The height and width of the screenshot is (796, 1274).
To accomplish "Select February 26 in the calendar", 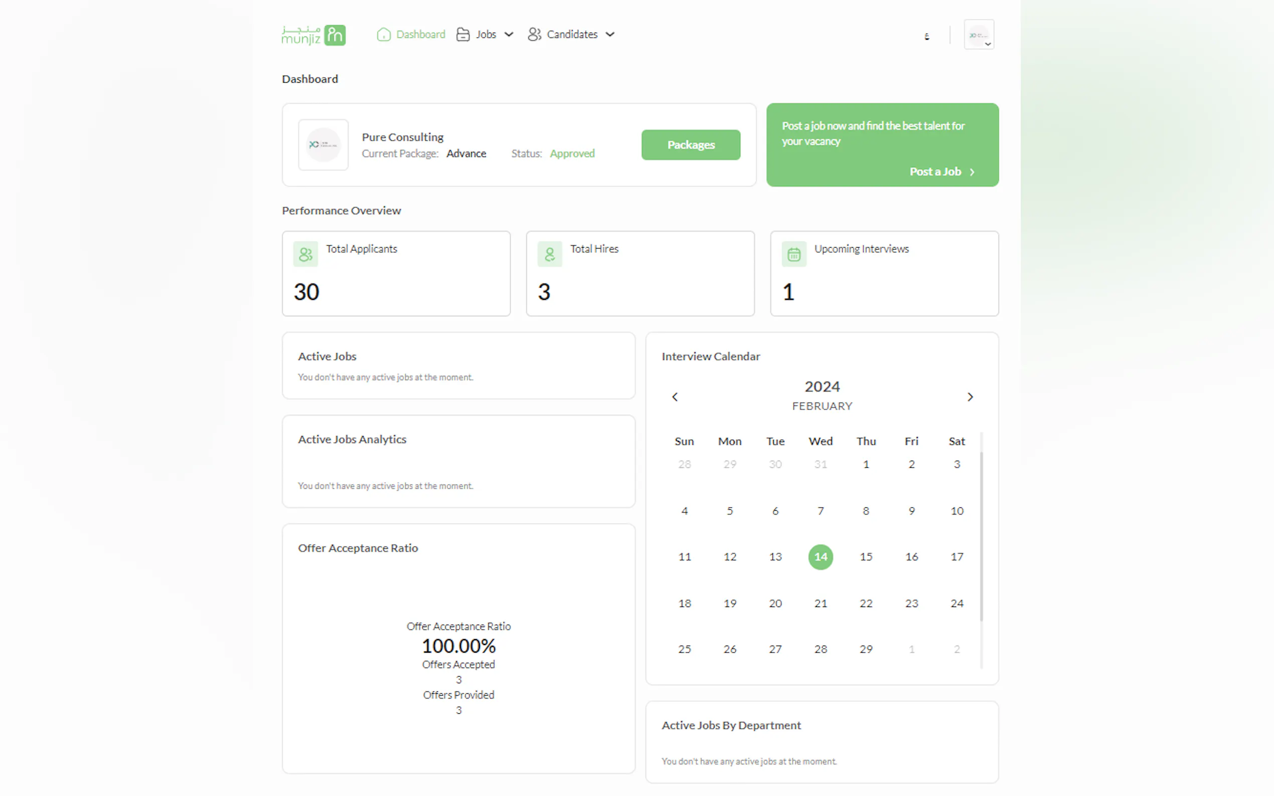I will (x=730, y=649).
